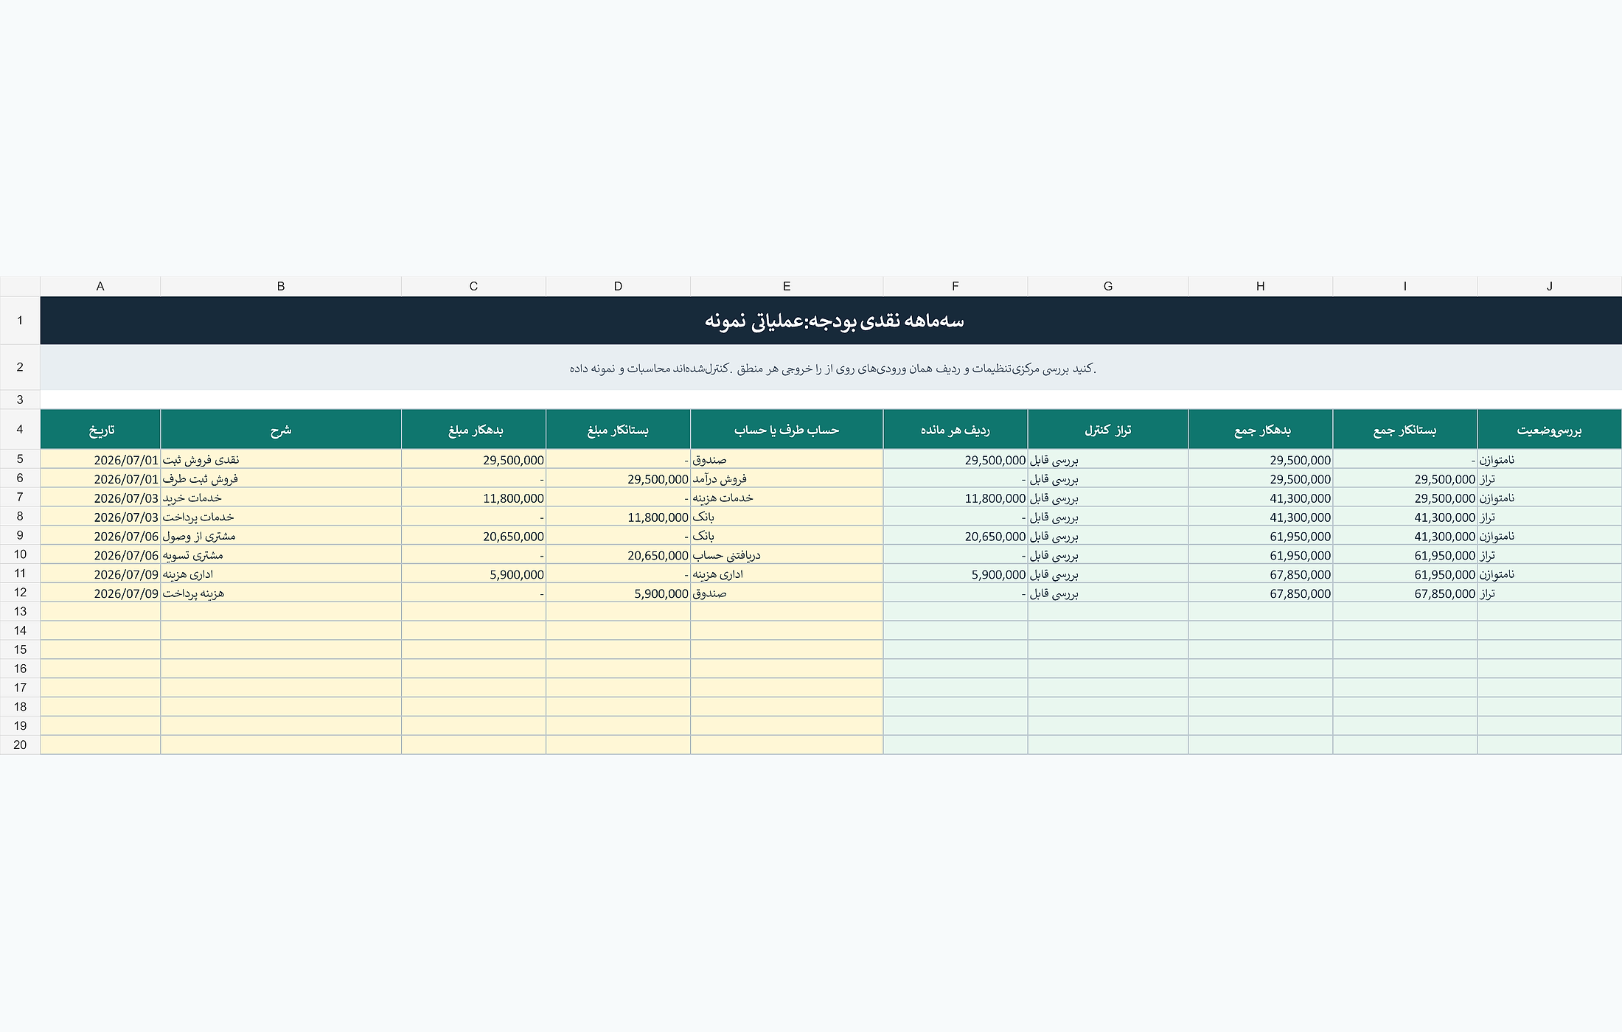Select row 5 header
This screenshot has height=1032, width=1622.
point(20,459)
